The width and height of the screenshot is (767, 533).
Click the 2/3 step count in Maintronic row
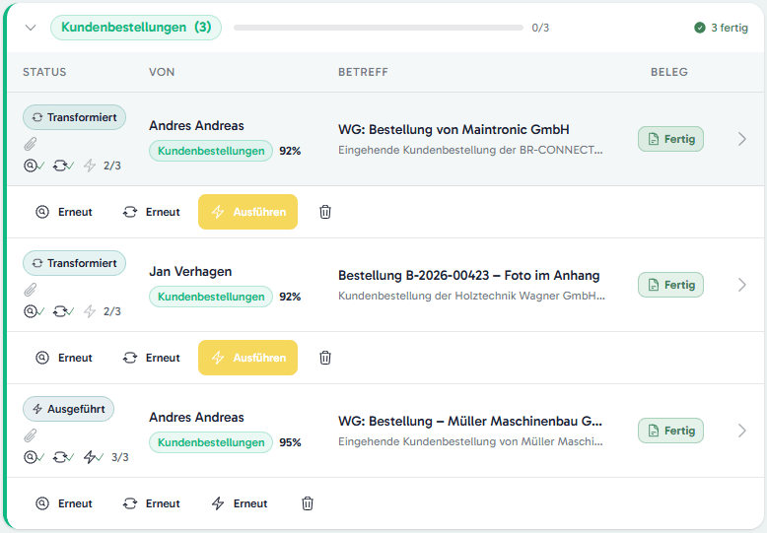pos(112,166)
